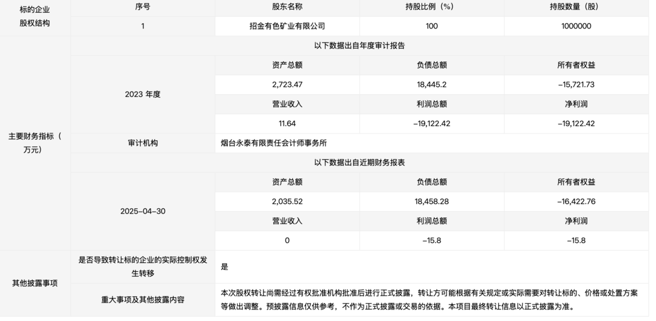Select total assets value 2,035.52
The width and height of the screenshot is (656, 321).
287,201
